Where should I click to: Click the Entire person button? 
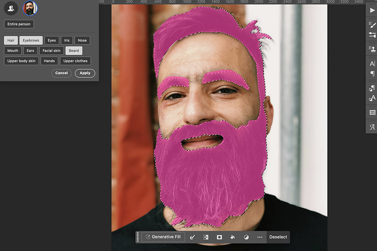point(19,24)
